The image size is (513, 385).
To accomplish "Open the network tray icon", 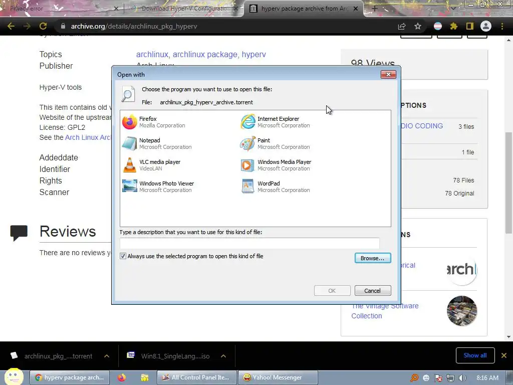I will pyautogui.click(x=450, y=378).
